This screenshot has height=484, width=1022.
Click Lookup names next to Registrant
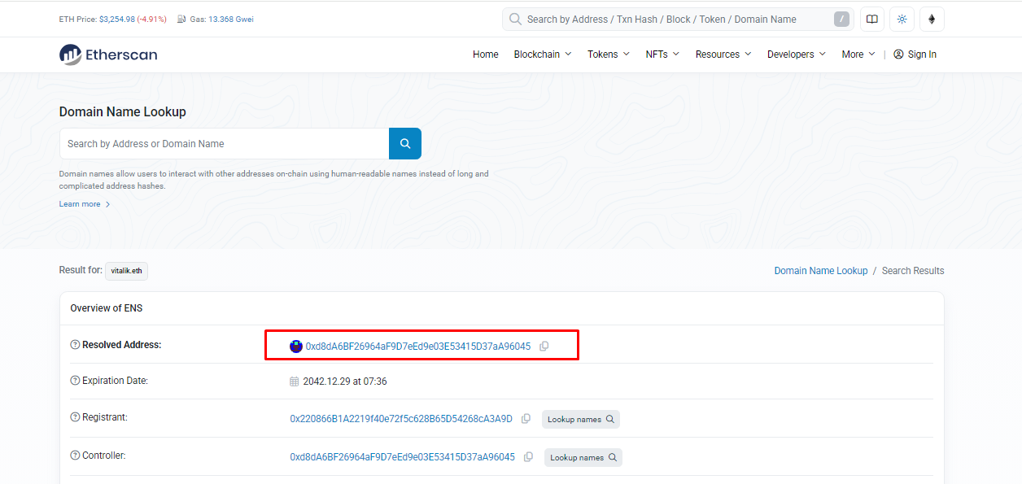point(581,419)
